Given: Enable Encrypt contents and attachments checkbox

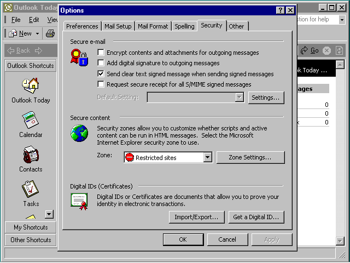Looking at the screenshot, I should pos(101,53).
